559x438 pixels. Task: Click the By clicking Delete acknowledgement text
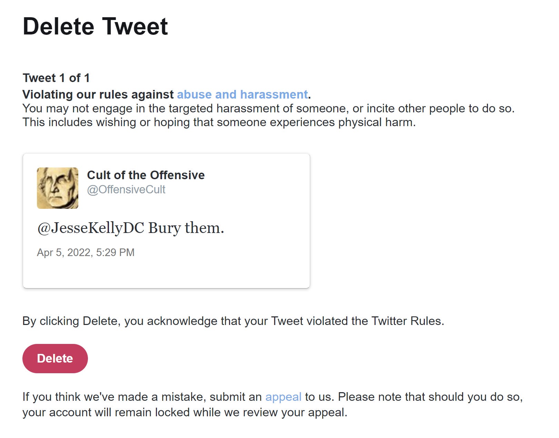click(x=233, y=321)
